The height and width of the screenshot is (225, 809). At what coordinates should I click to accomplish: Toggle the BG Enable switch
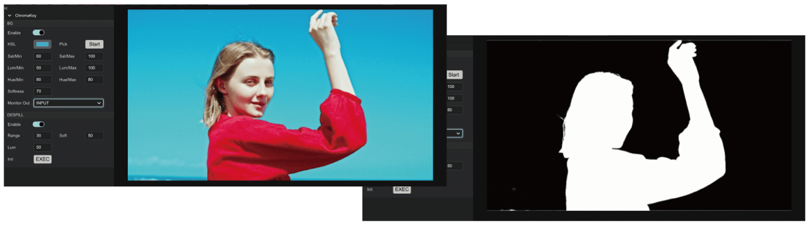tap(38, 33)
